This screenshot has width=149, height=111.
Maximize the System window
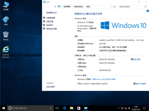[139, 2]
